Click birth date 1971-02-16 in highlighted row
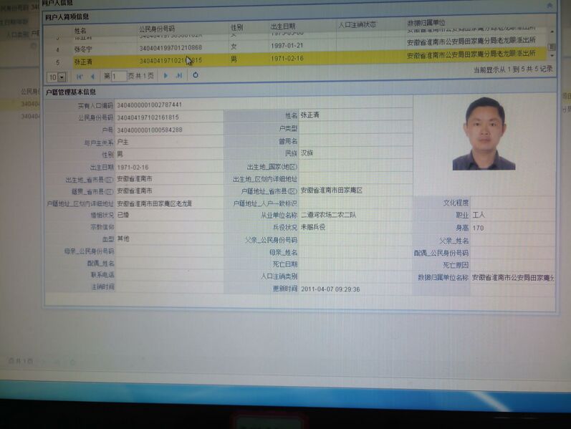The height and width of the screenshot is (429, 571). click(x=287, y=58)
